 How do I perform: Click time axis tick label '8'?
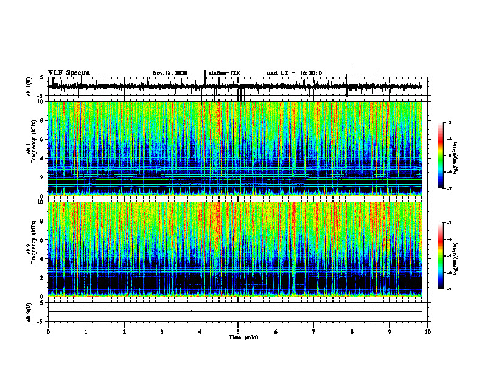point(352,332)
